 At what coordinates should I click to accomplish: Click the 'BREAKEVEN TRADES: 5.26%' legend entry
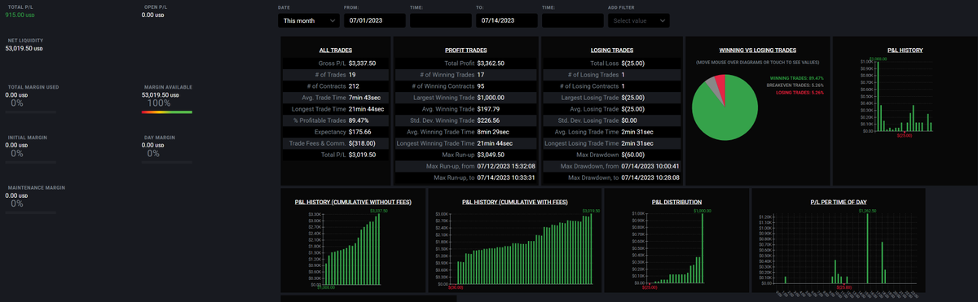click(x=796, y=85)
